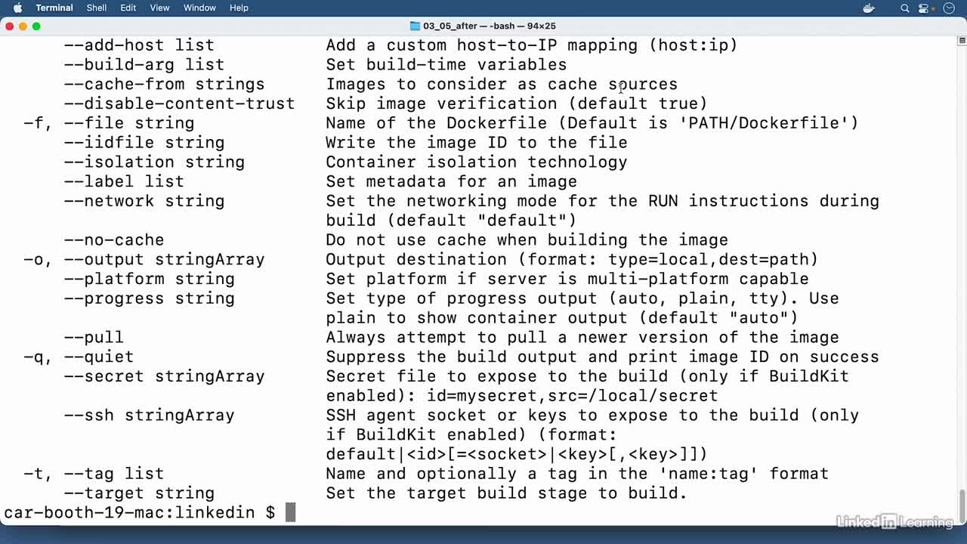Viewport: 967px width, 544px height.
Task: Open the Terminal application menu
Action: [54, 8]
